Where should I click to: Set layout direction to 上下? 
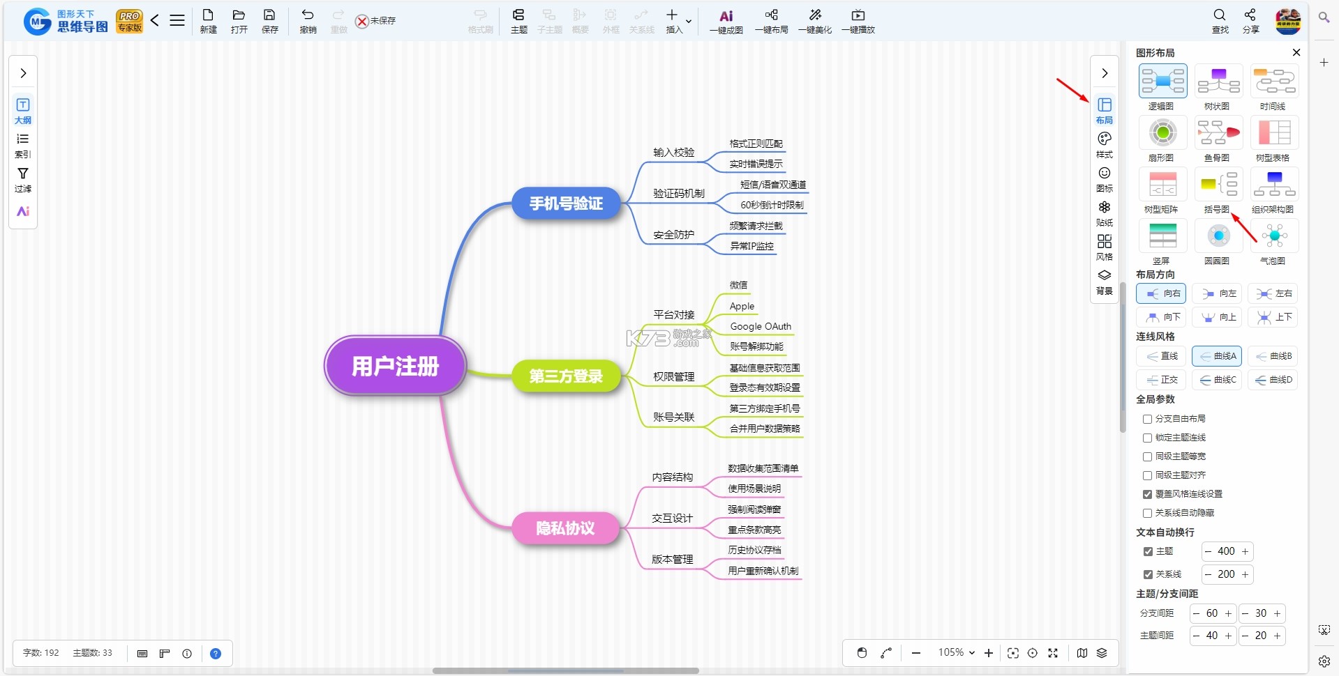[1273, 317]
